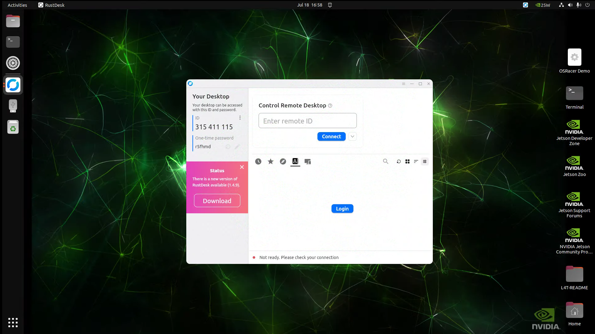Select the Jetson Zoo desktop icon
This screenshot has width=595, height=334.
(x=574, y=166)
